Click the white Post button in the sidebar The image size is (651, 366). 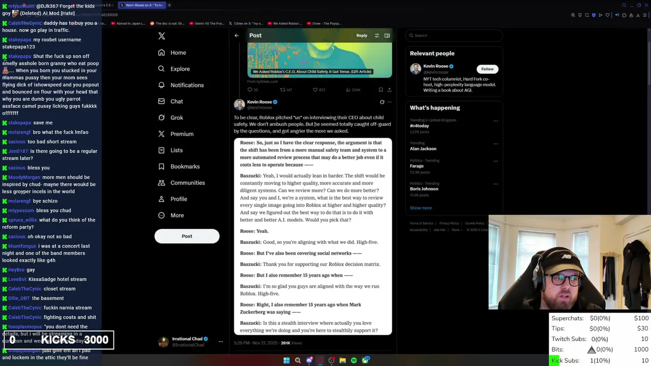pyautogui.click(x=187, y=236)
